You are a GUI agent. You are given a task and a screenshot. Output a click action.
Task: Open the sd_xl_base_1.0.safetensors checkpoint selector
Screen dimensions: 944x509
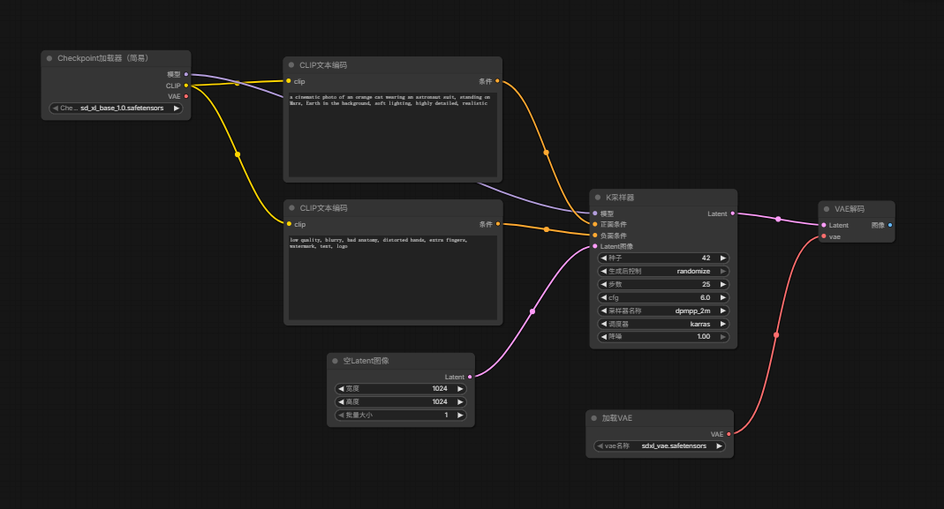pyautogui.click(x=116, y=109)
